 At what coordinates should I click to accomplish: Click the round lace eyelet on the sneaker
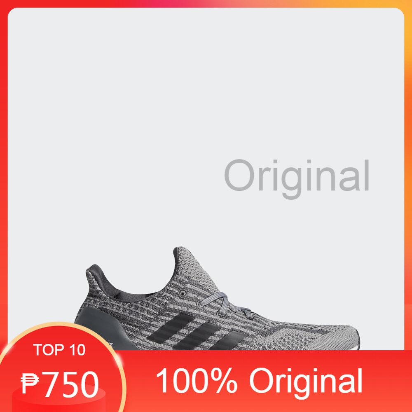(182, 293)
